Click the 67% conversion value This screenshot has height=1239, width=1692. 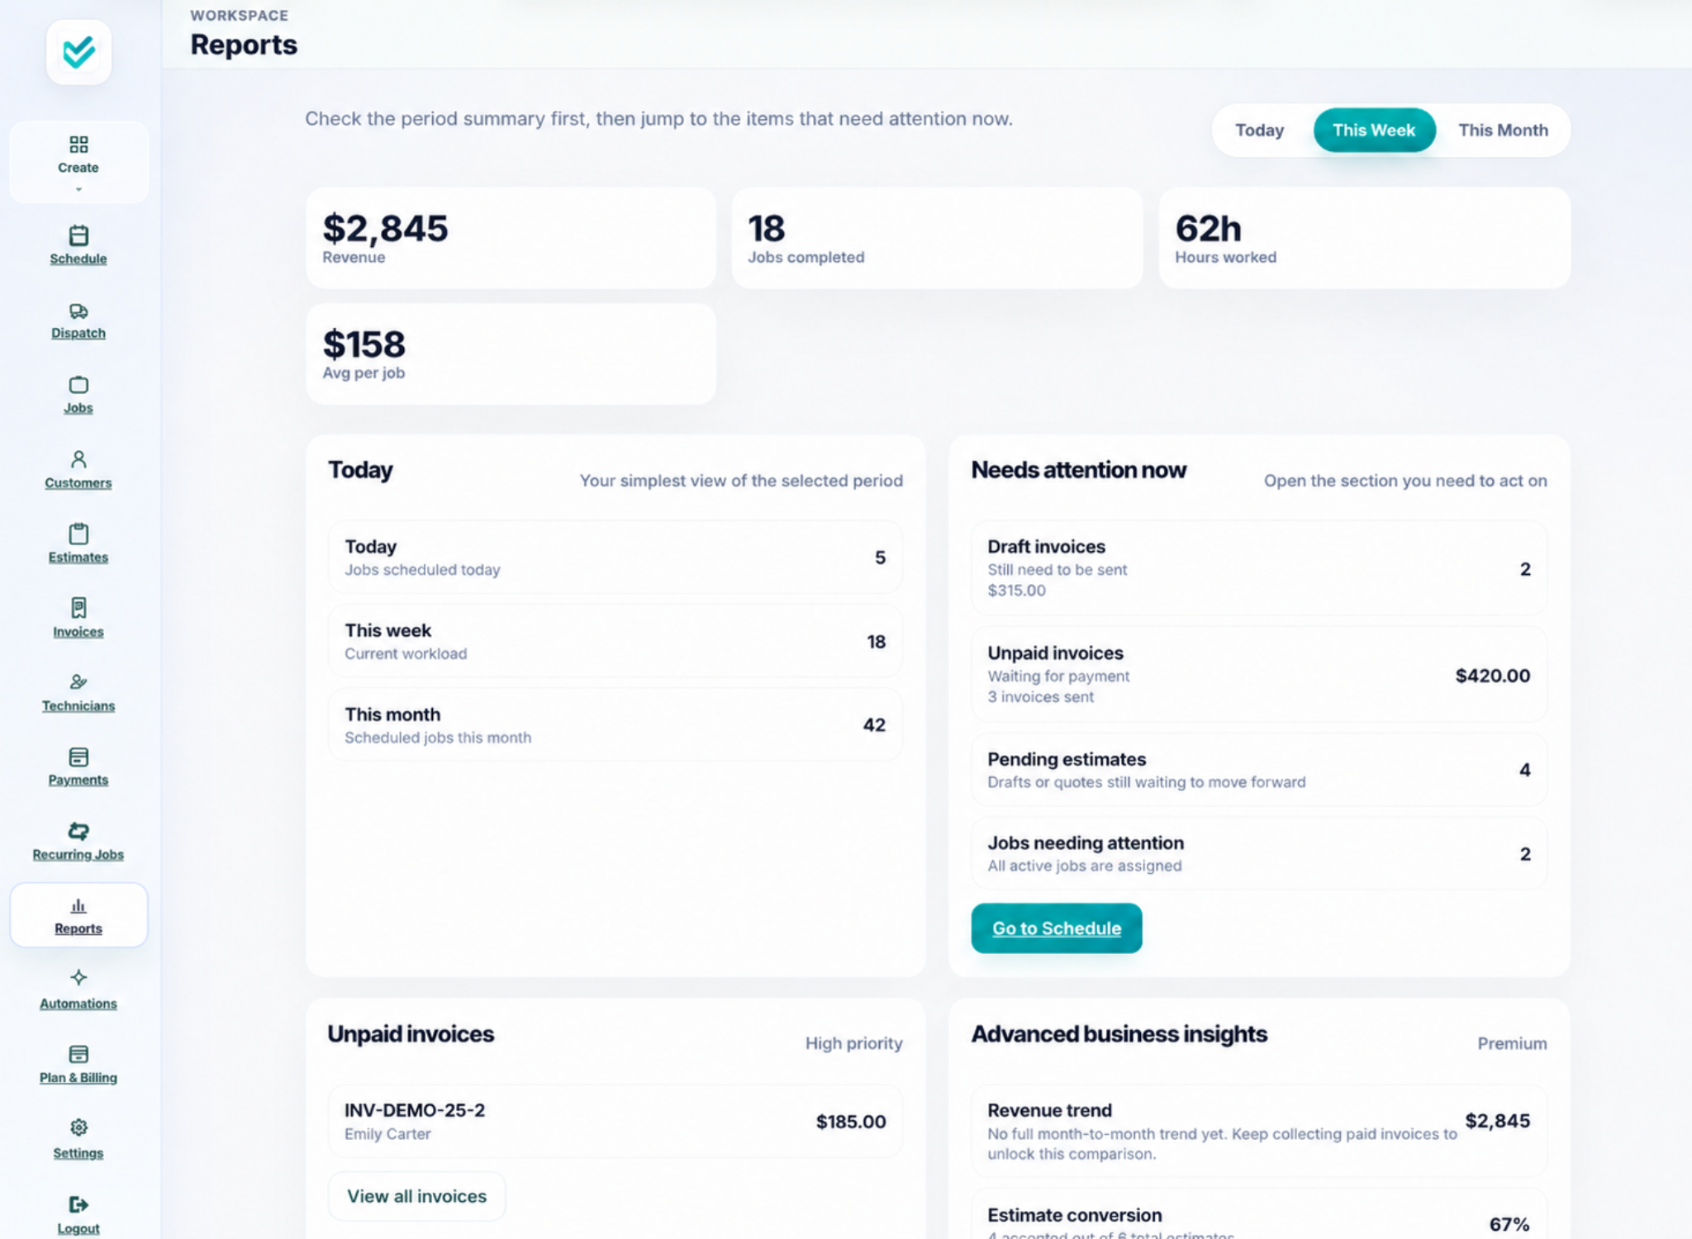1509,1224
